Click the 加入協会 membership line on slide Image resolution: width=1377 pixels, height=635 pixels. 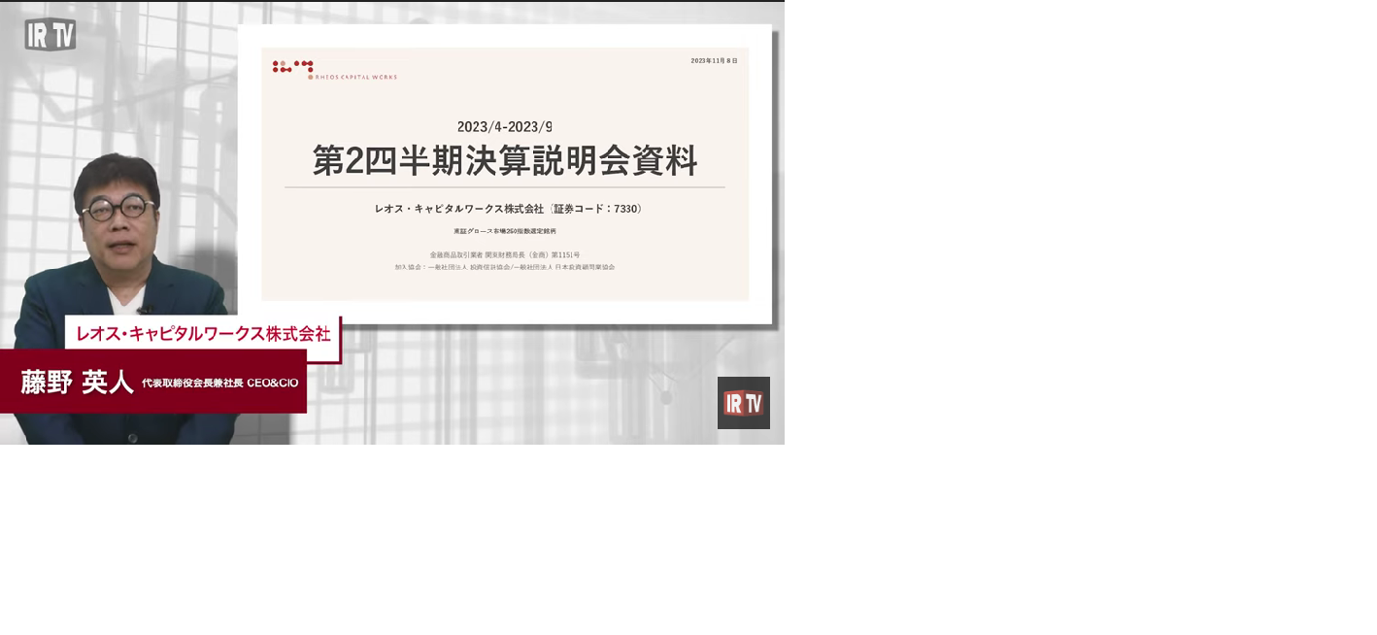[505, 266]
